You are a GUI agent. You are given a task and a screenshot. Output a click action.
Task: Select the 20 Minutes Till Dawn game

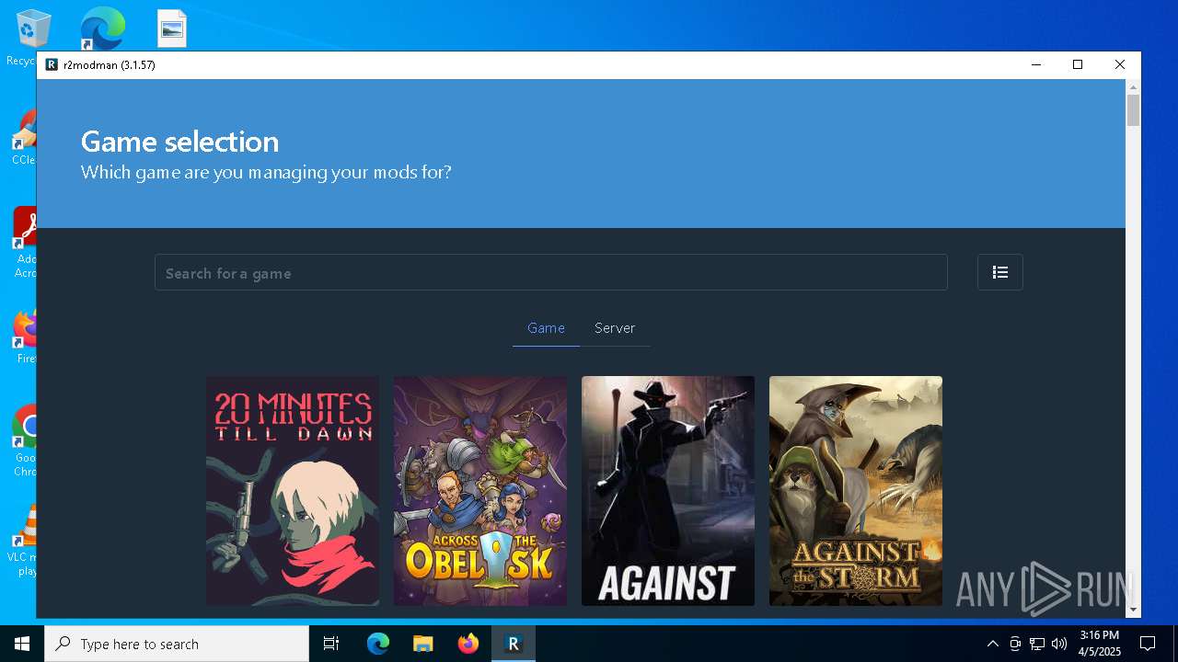point(293,491)
